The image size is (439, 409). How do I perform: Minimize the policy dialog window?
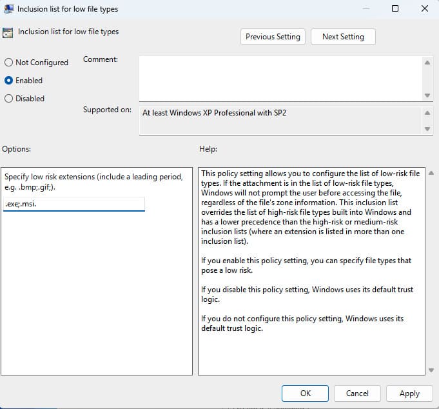[x=366, y=8]
